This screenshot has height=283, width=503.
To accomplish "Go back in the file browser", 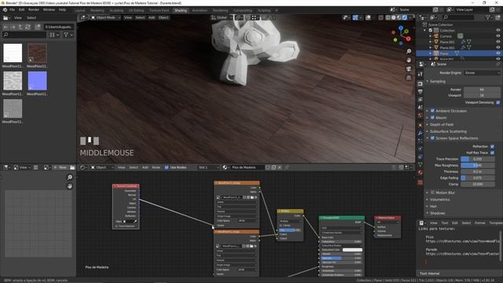I will tap(6, 27).
